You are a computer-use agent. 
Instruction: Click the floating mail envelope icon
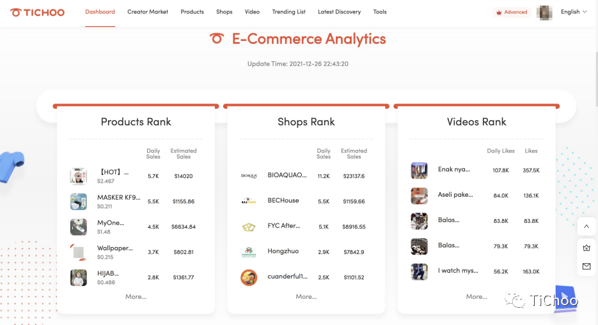tap(586, 266)
